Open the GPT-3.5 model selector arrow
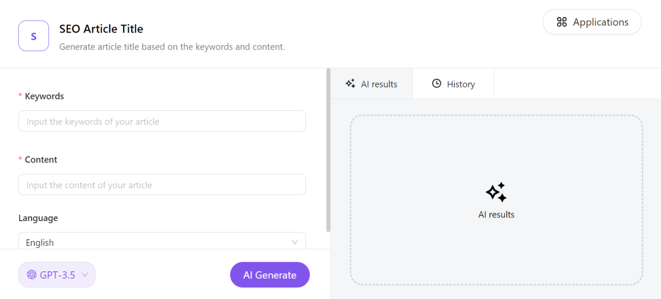This screenshot has width=661, height=299. [84, 275]
